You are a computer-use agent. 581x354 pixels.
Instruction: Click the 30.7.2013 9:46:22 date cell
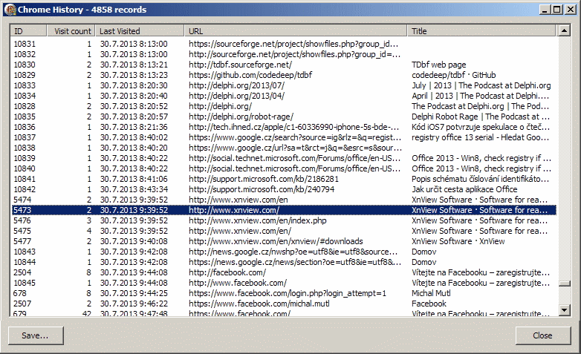[134, 304]
